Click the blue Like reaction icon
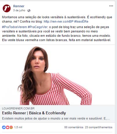This screenshot has width=117, height=134. 4,127
